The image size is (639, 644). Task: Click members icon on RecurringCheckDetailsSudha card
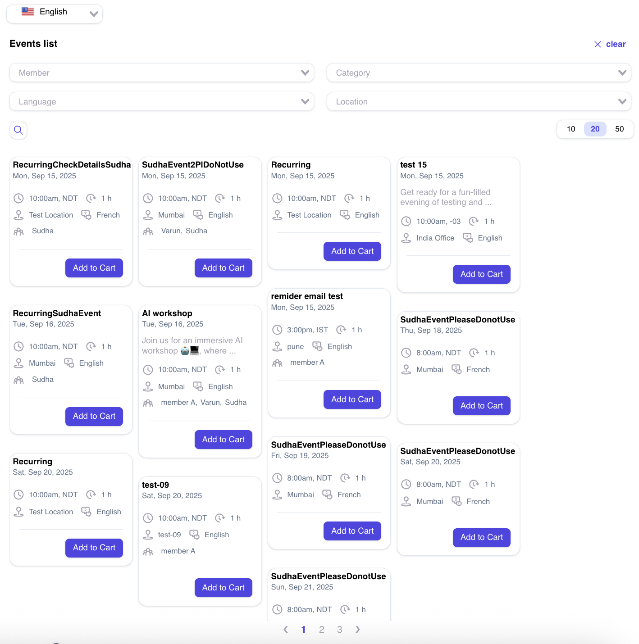point(18,231)
